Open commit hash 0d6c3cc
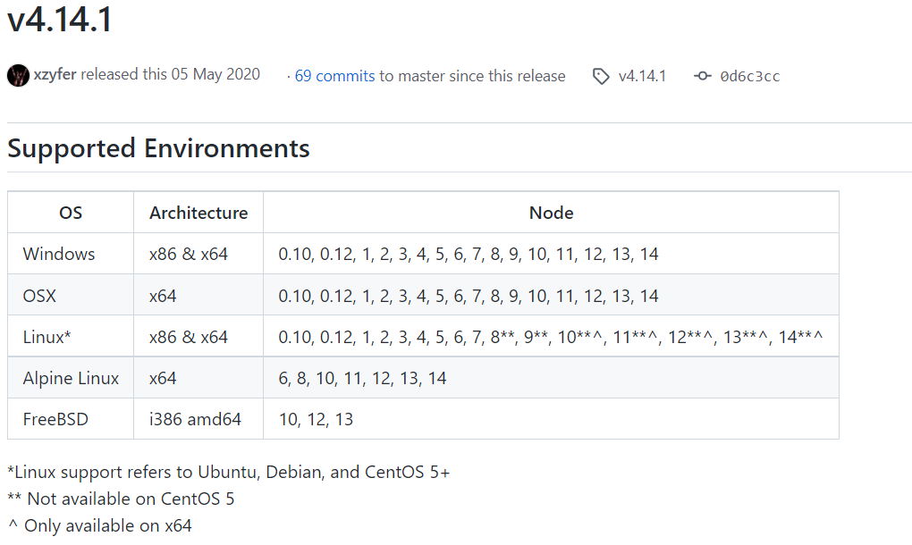 pos(749,77)
